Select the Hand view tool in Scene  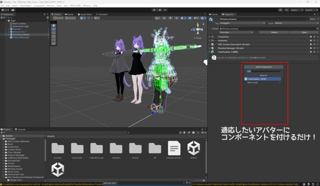click(x=54, y=25)
